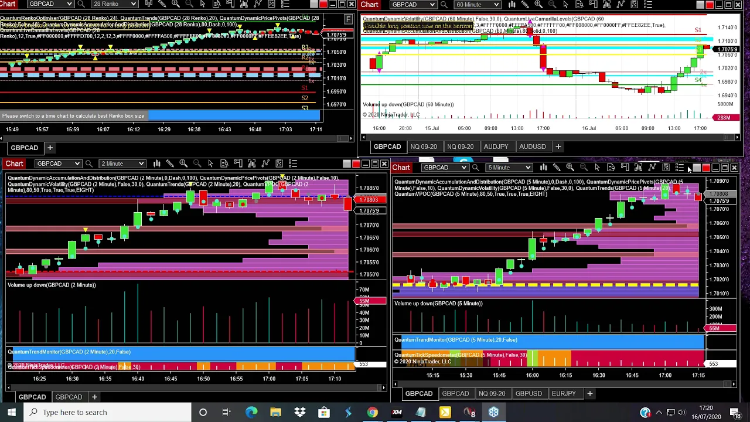This screenshot has height=422, width=750.
Task: Toggle red interval link in 5 Minute chart
Action: pyautogui.click(x=706, y=168)
